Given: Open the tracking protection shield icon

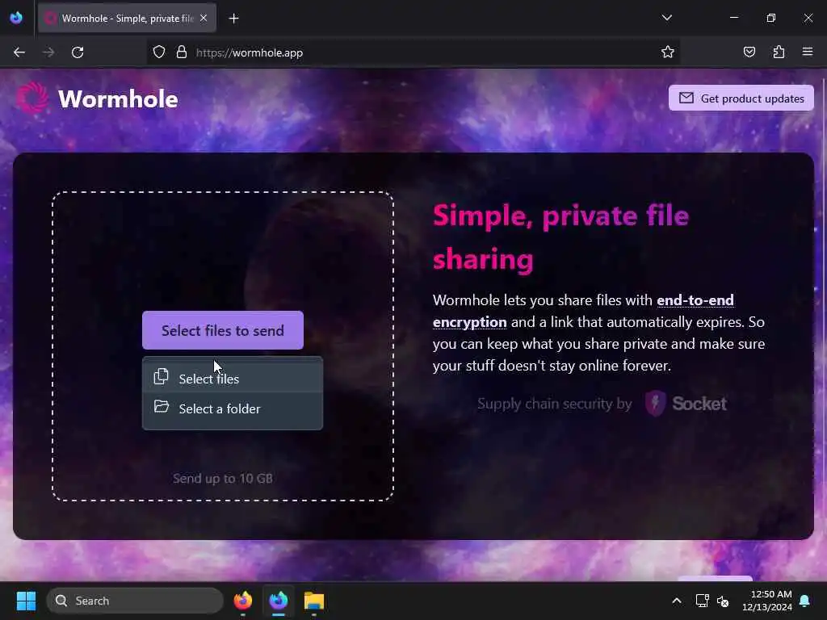Looking at the screenshot, I should click(159, 52).
